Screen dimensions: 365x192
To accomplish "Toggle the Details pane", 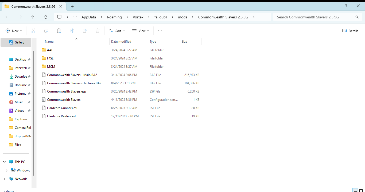I will (350, 31).
